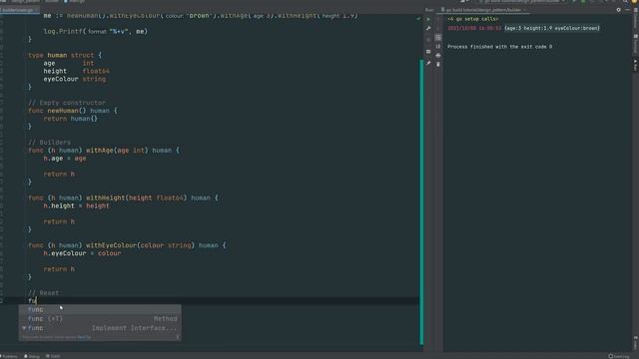Choose 'func' Implement Interface completion suggestion
This screenshot has height=359, width=639.
coord(100,328)
